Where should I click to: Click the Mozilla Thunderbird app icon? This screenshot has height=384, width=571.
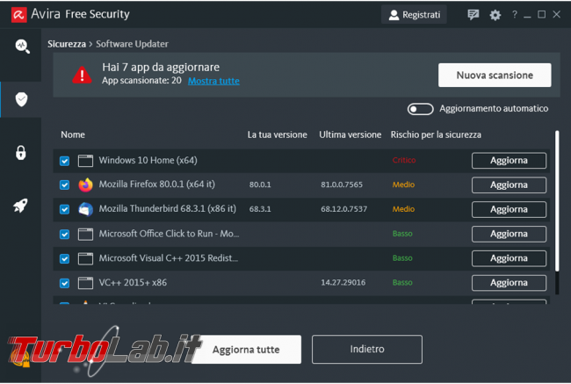tap(85, 209)
